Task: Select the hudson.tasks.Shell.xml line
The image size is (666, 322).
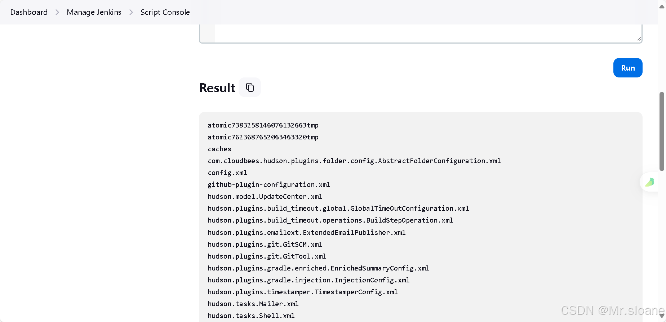Action: [251, 316]
